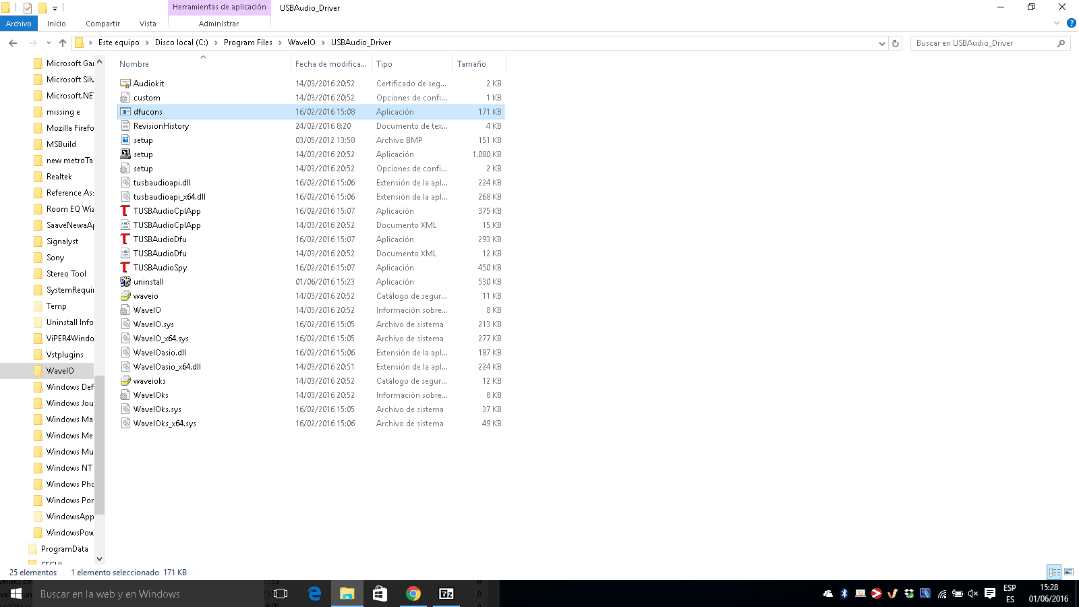1079x607 pixels.
Task: Click the uninstall application icon
Action: 125,282
